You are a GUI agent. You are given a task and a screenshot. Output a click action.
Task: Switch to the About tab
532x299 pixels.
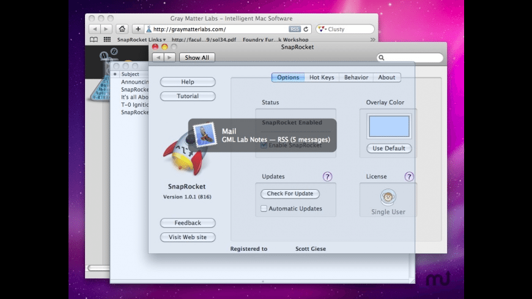pyautogui.click(x=386, y=77)
